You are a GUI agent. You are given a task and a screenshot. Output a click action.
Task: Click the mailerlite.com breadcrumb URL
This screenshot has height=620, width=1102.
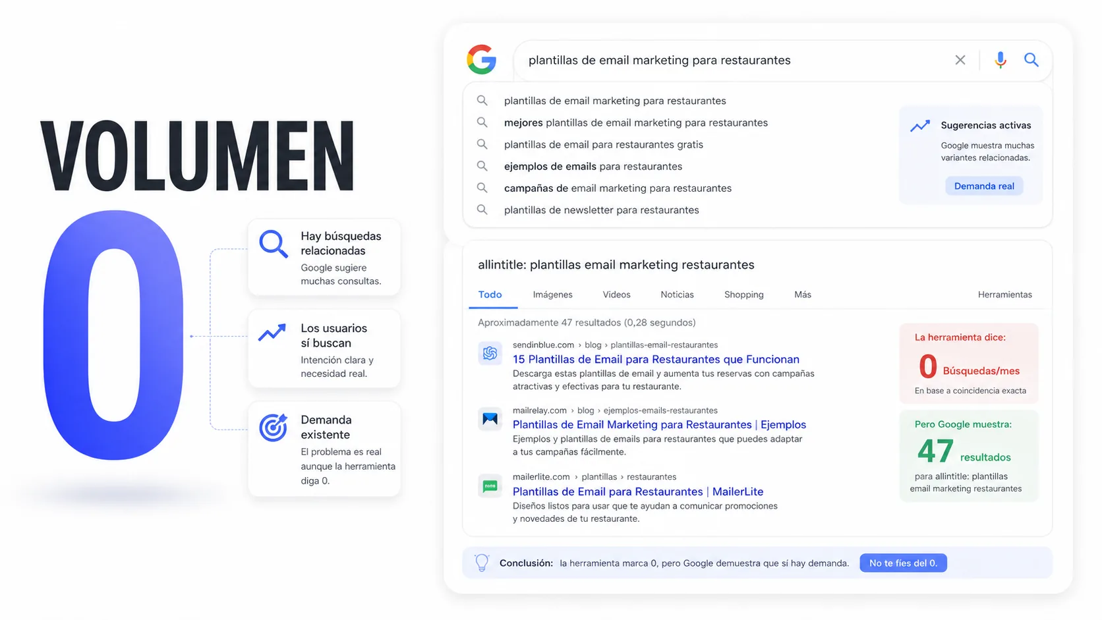click(594, 476)
